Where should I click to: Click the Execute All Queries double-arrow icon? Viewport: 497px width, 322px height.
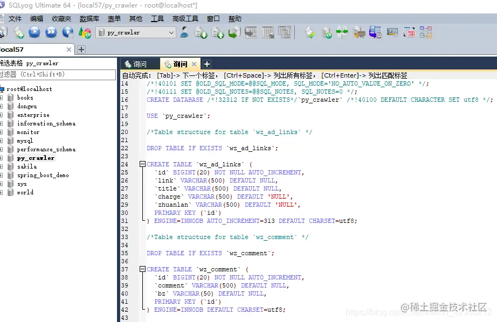point(51,32)
